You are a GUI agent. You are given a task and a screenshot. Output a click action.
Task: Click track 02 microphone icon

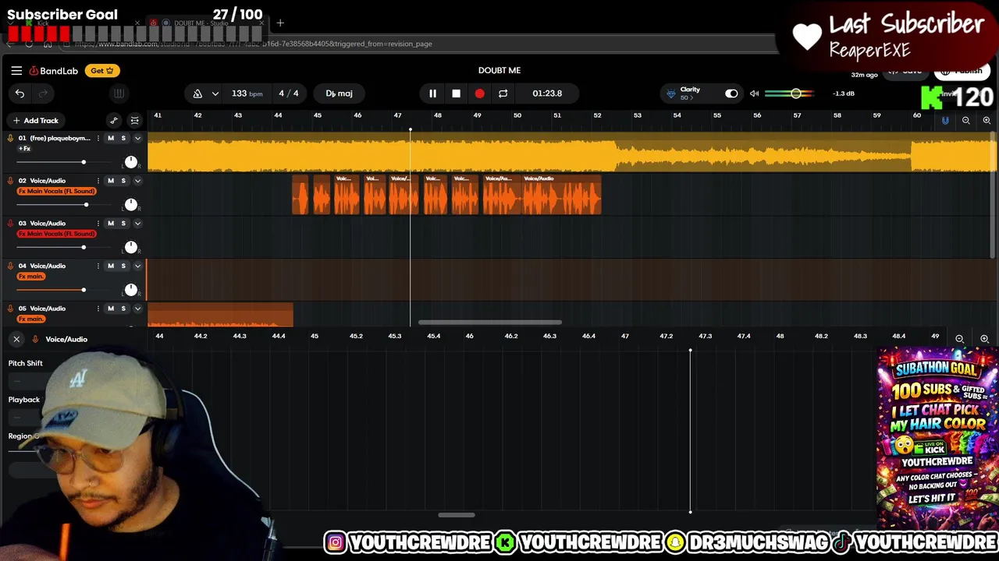click(x=10, y=181)
